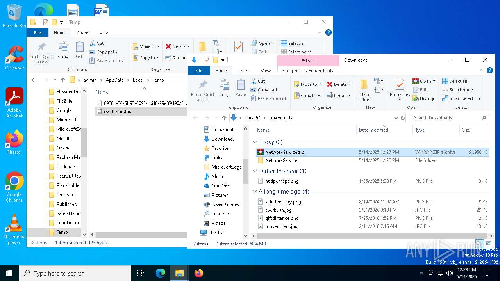This screenshot has height=281, width=500.
Task: Select everbush.jpg file
Action: pos(373,210)
